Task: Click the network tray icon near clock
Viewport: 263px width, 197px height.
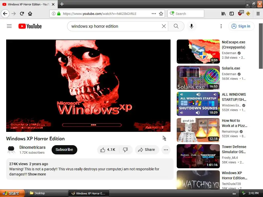Action: coord(244,193)
